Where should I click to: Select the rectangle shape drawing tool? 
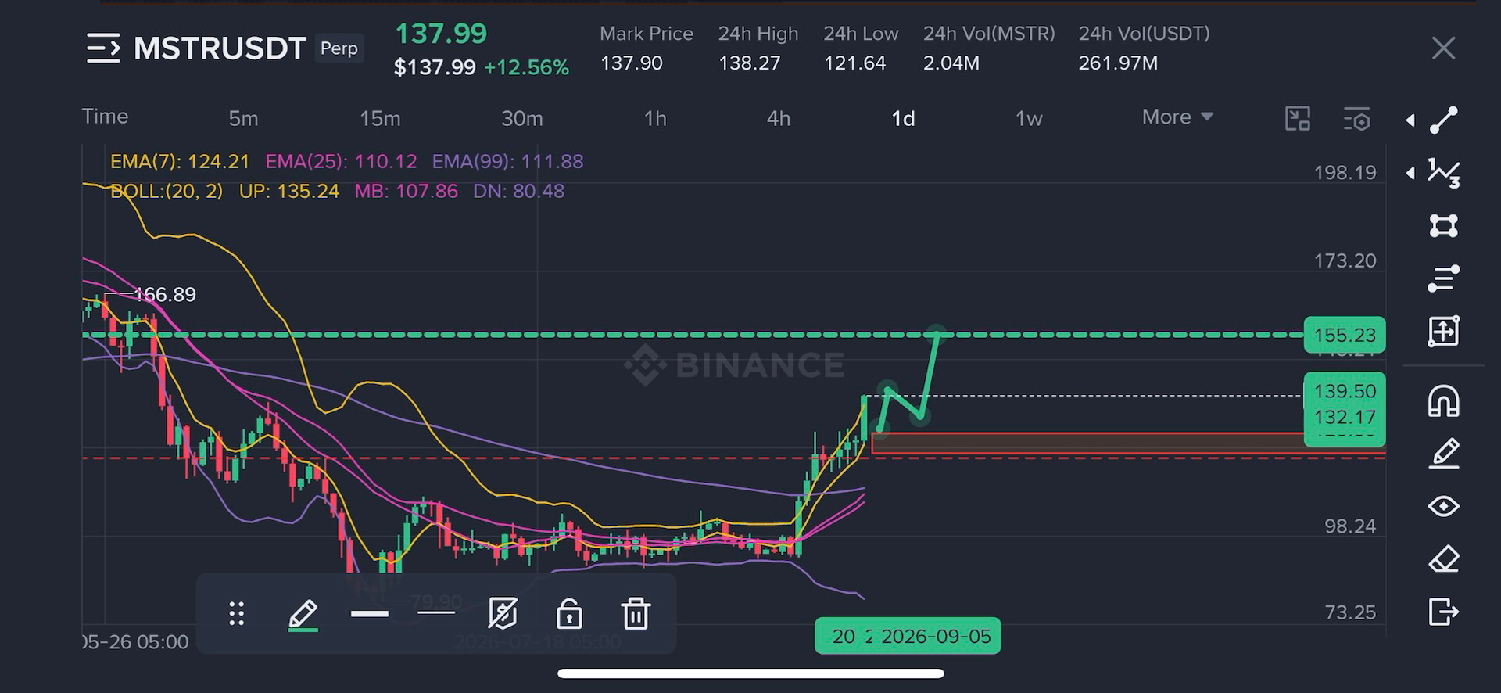tap(1443, 225)
